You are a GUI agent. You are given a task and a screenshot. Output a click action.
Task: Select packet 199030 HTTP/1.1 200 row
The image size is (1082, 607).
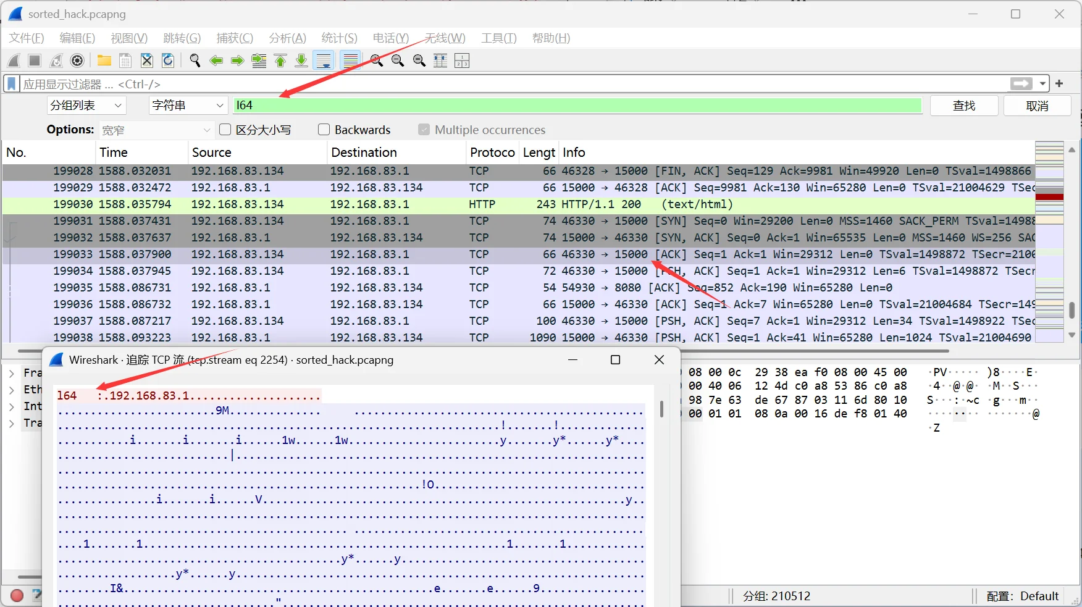pyautogui.click(x=519, y=204)
